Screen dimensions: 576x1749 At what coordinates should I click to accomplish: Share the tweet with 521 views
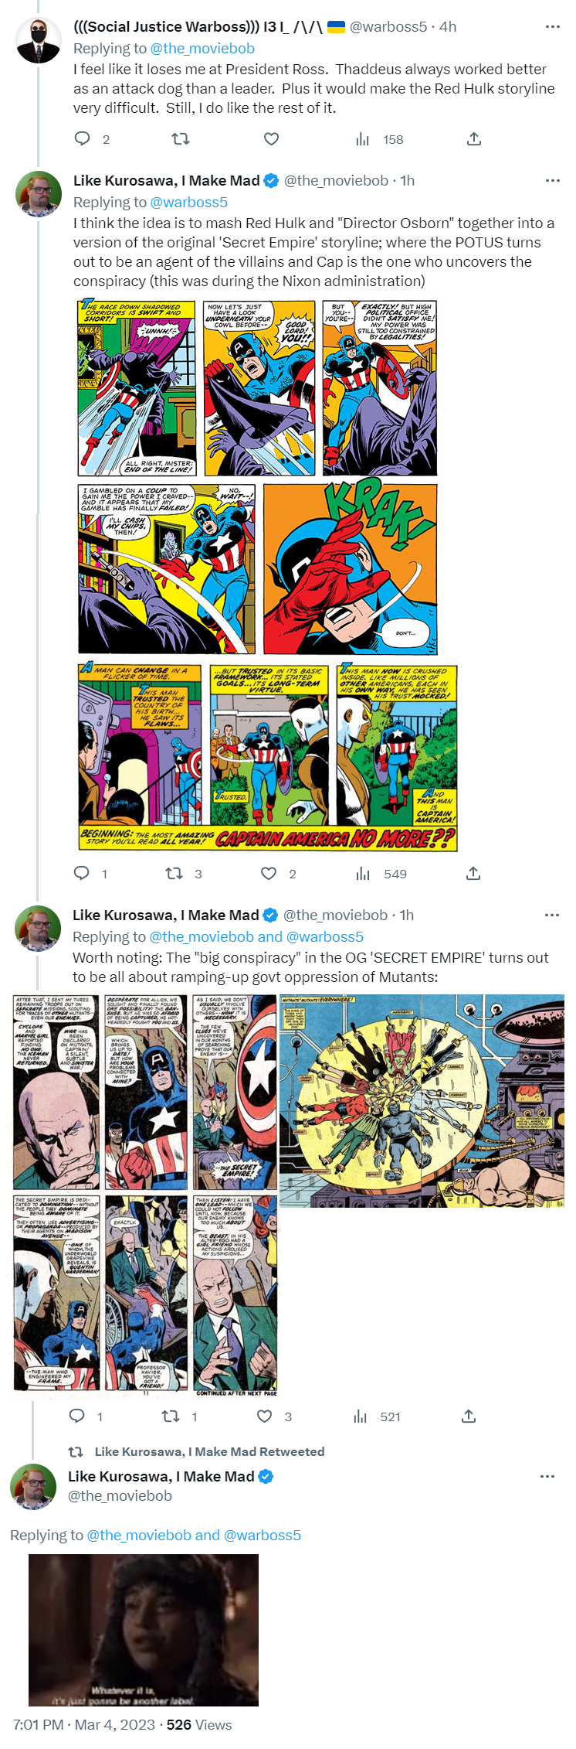pyautogui.click(x=468, y=1417)
